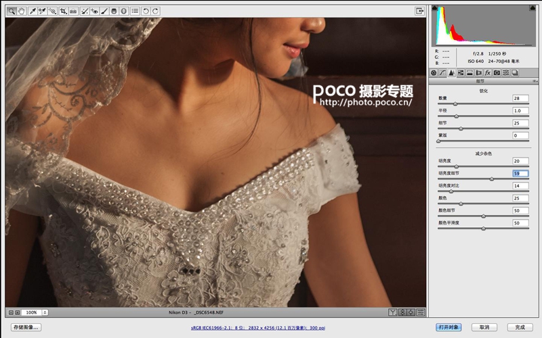Select the Zoom tool
This screenshot has width=542, height=338.
[12, 11]
